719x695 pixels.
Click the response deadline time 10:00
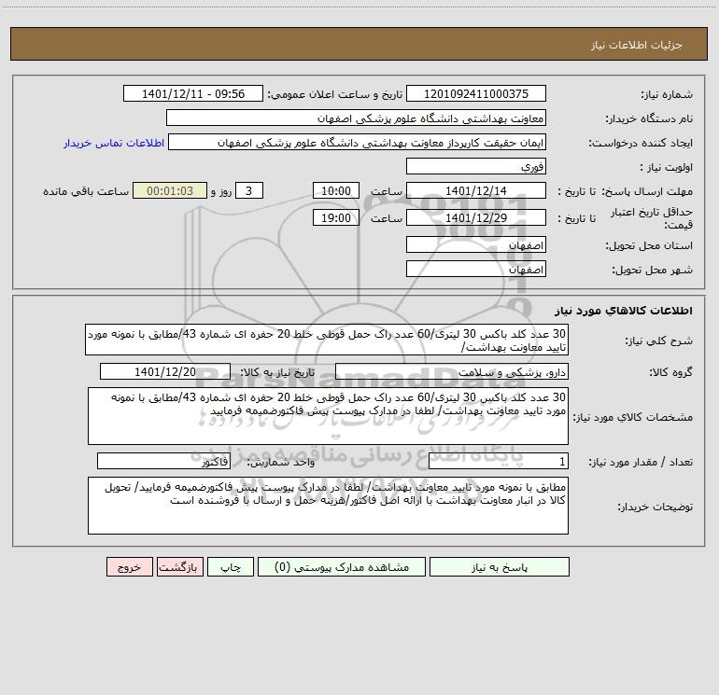[335, 191]
